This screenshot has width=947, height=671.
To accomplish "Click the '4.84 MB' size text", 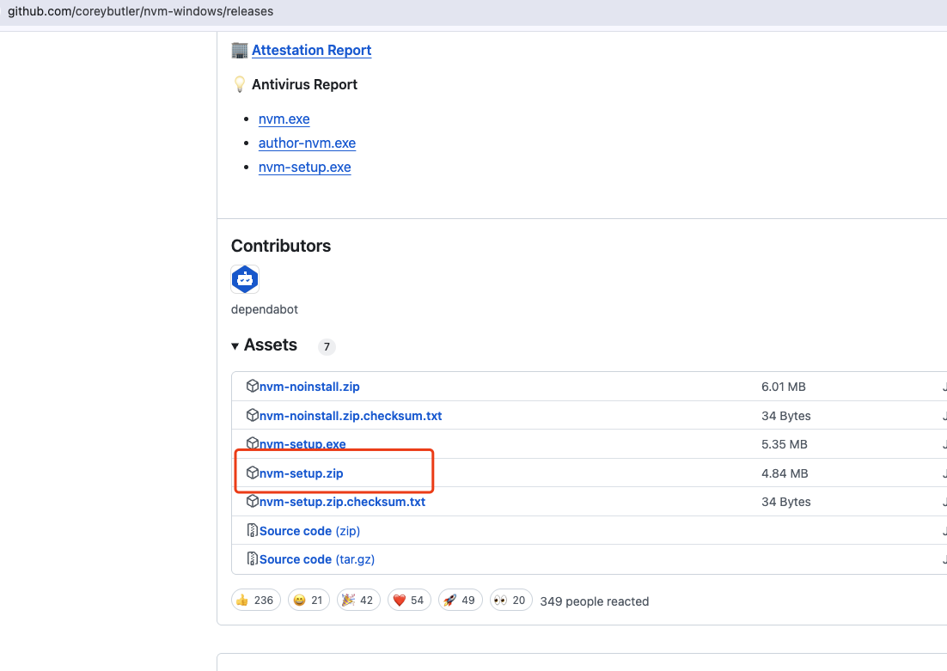I will tap(785, 473).
